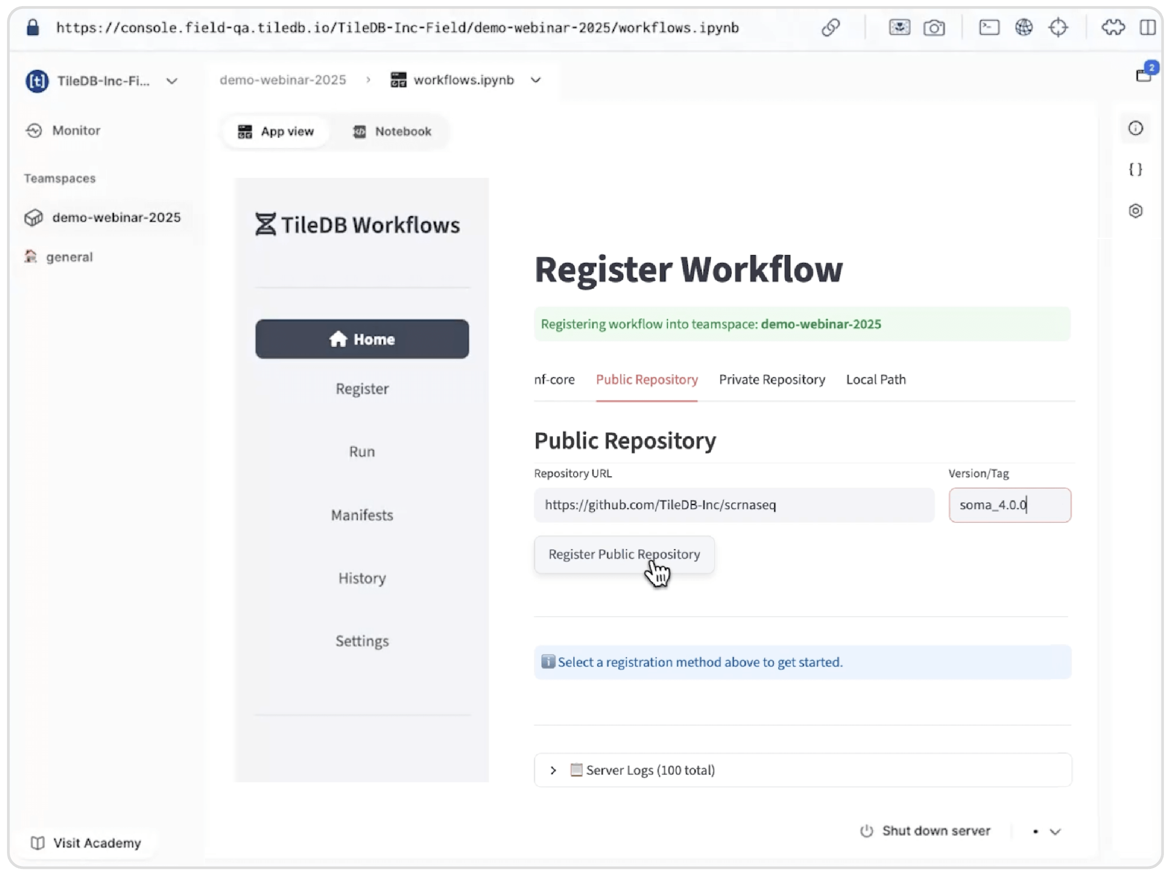Open the Manifests page in Workflows sidebar
This screenshot has height=874, width=1170.
point(362,515)
